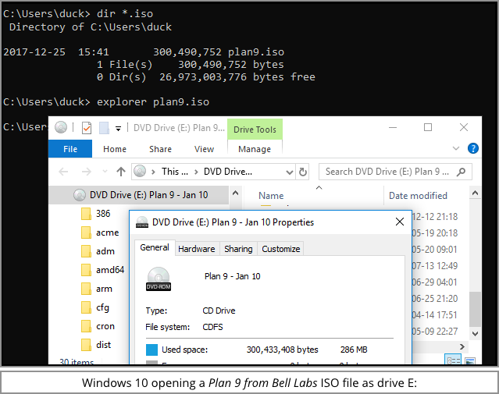Open Explorer help with the question mark icon

coord(473,148)
